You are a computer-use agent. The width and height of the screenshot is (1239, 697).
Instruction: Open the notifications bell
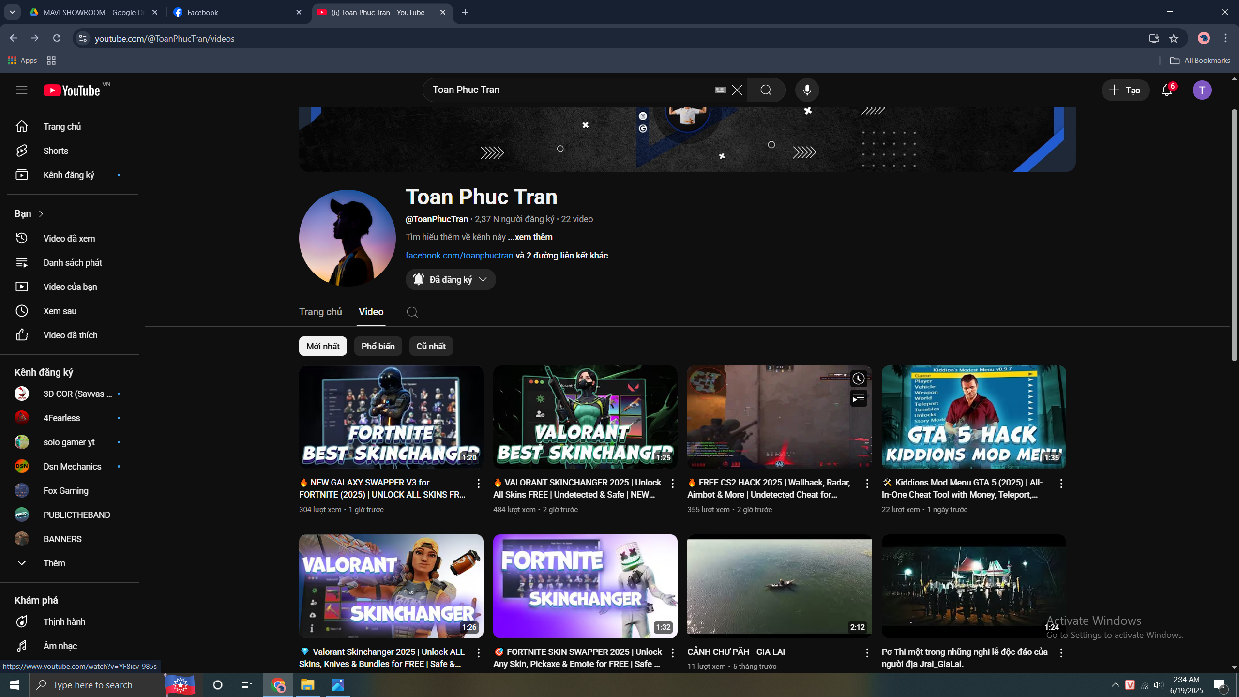click(x=1167, y=90)
